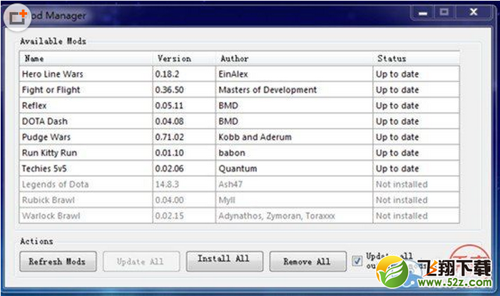The image size is (500, 296).
Task: Close the Mod Manager window
Action: [474, 12]
